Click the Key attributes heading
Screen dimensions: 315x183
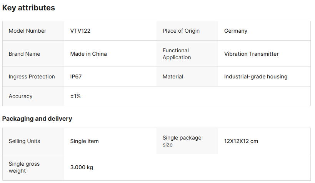point(28,8)
